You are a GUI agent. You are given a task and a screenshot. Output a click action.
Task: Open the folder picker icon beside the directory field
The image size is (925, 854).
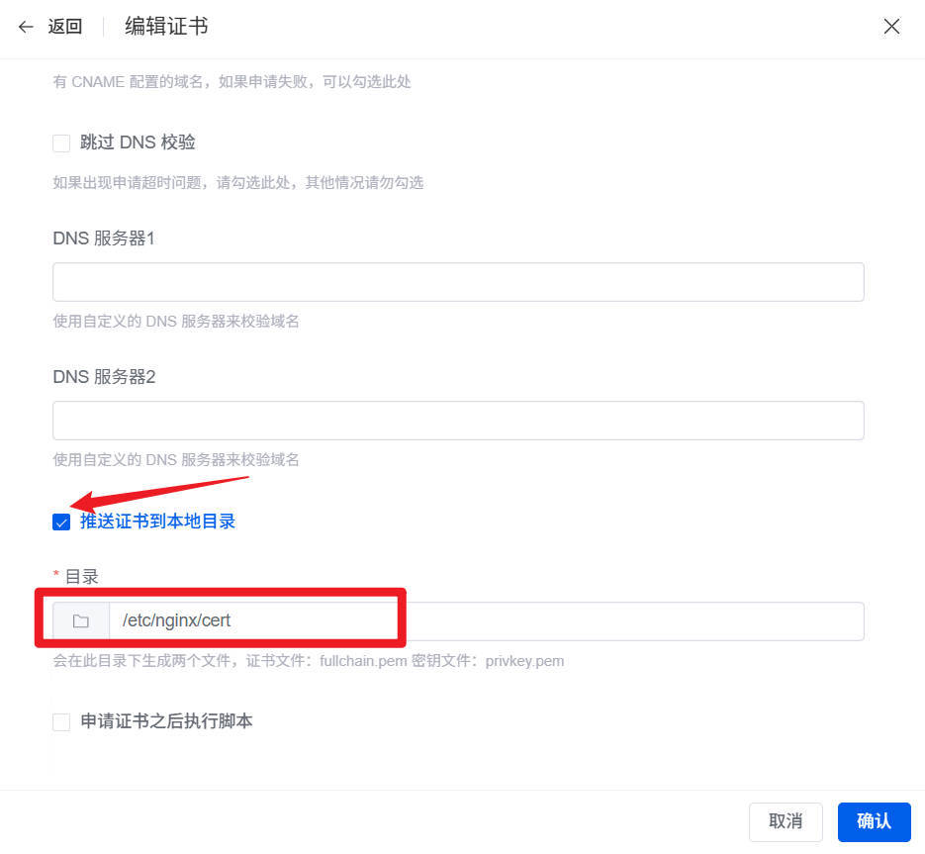point(81,621)
